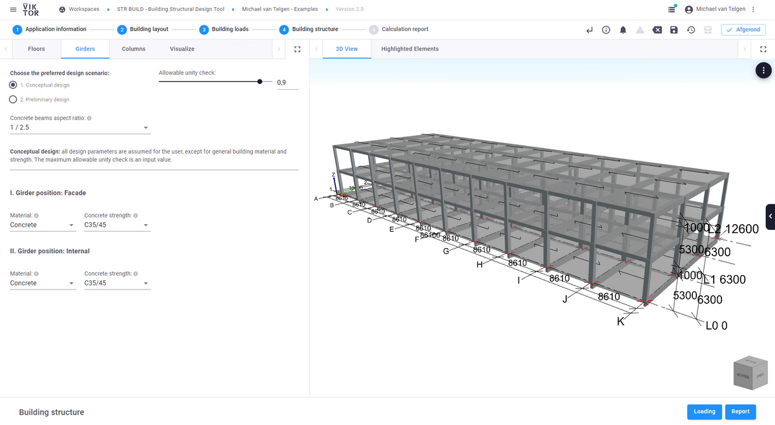The height and width of the screenshot is (425, 775).
Task: Open the Internal girder Concrete strength dropdown
Action: click(117, 283)
